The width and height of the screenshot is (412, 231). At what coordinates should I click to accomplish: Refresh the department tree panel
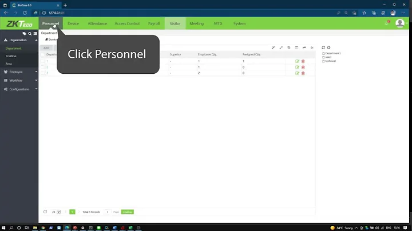(x=323, y=47)
